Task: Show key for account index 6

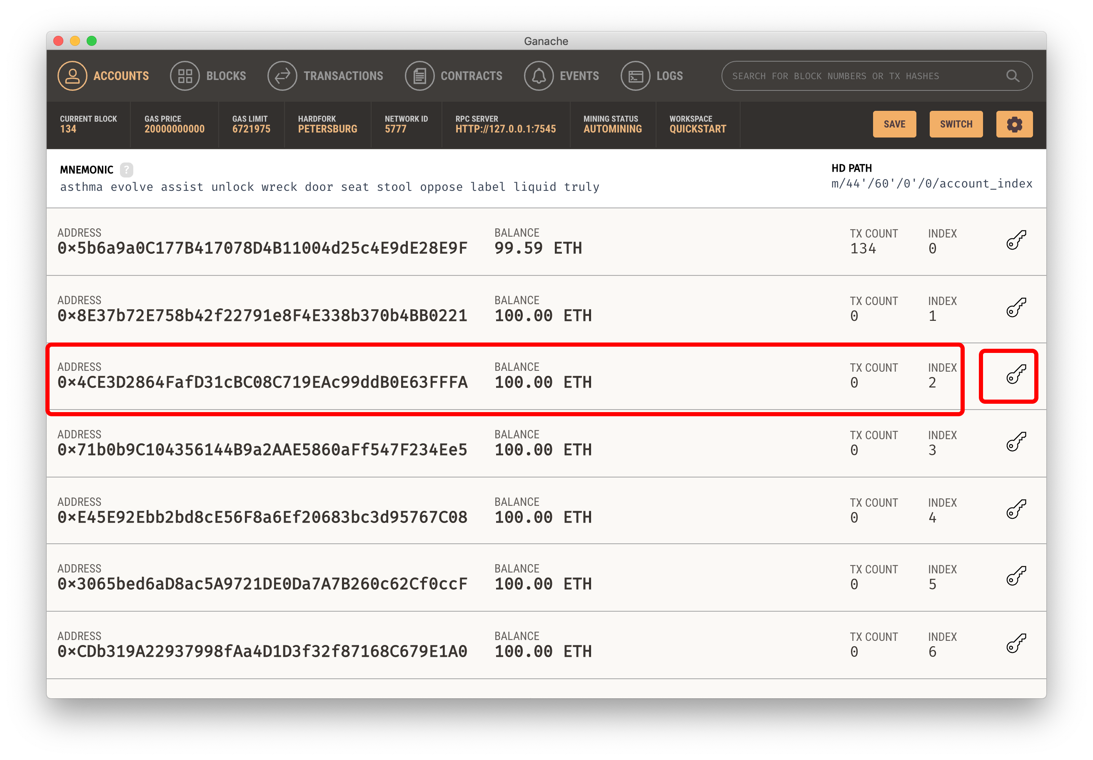Action: [x=1016, y=643]
